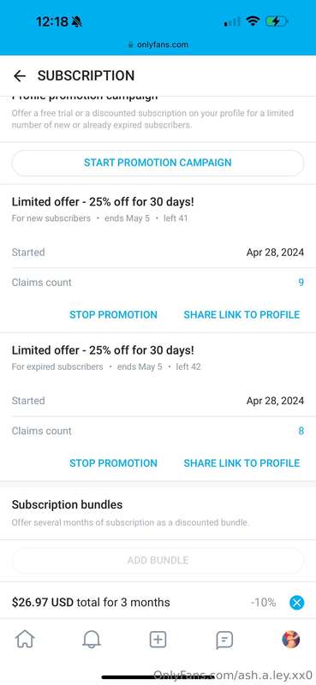This screenshot has height=685, width=316.
Task: Share expired subscribers offer link to profile
Action: [x=241, y=463]
